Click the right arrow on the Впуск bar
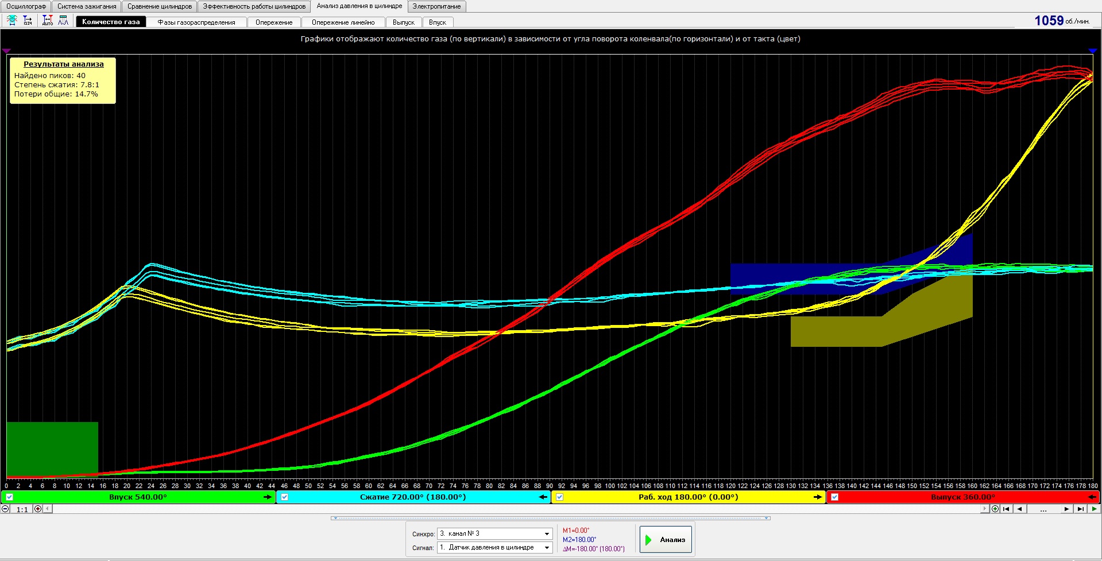1102x561 pixels. pos(268,497)
